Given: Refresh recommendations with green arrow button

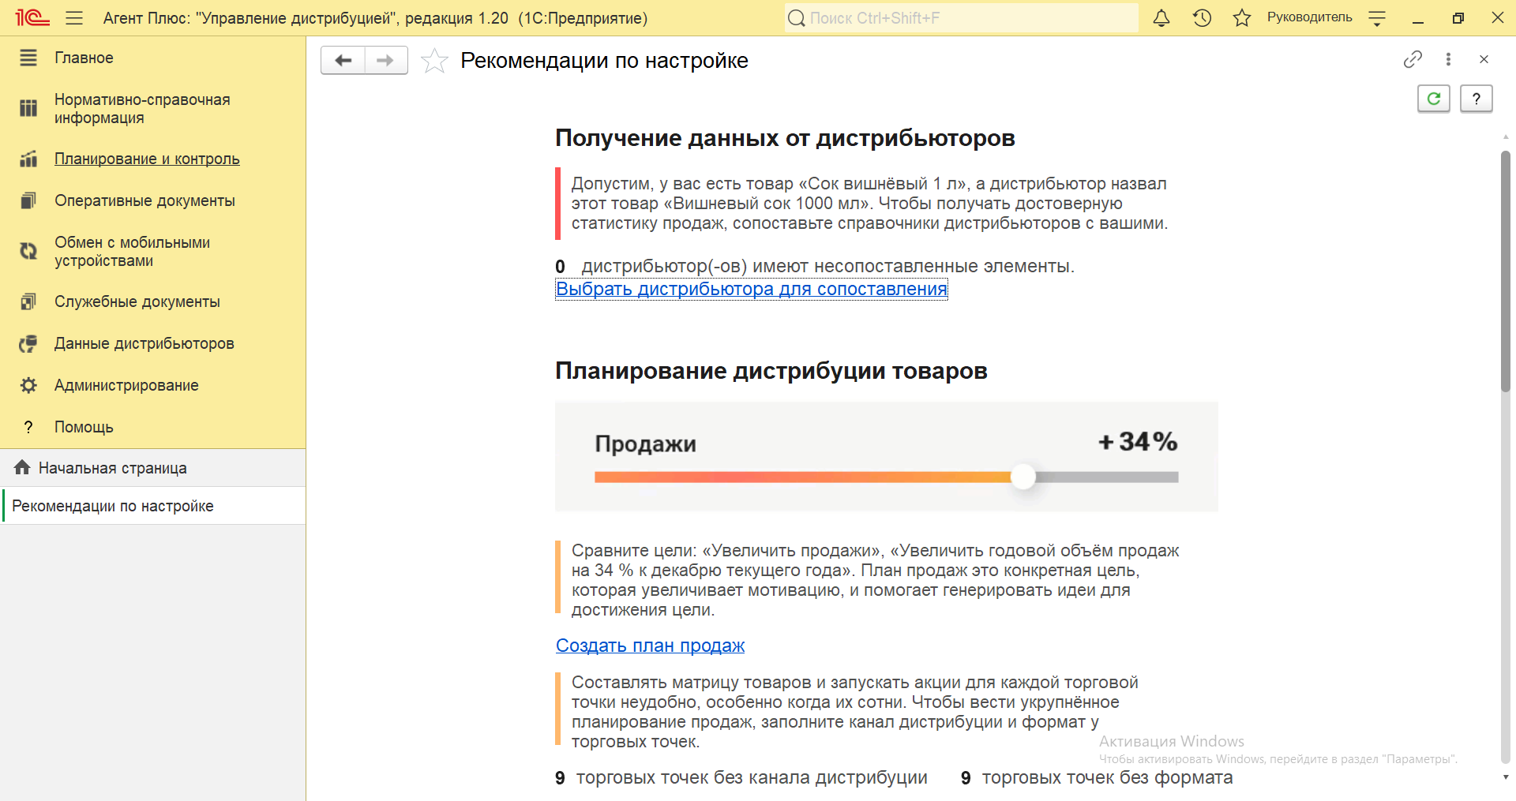Looking at the screenshot, I should tap(1433, 99).
